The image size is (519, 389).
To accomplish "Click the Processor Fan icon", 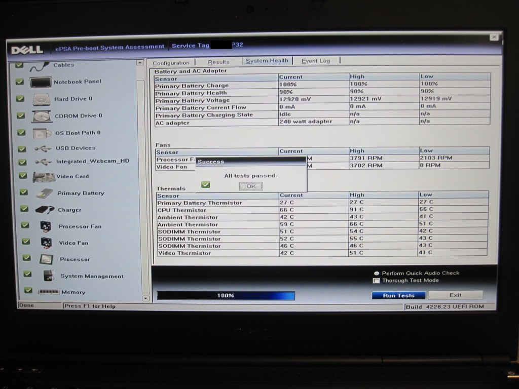I will click(46, 226).
